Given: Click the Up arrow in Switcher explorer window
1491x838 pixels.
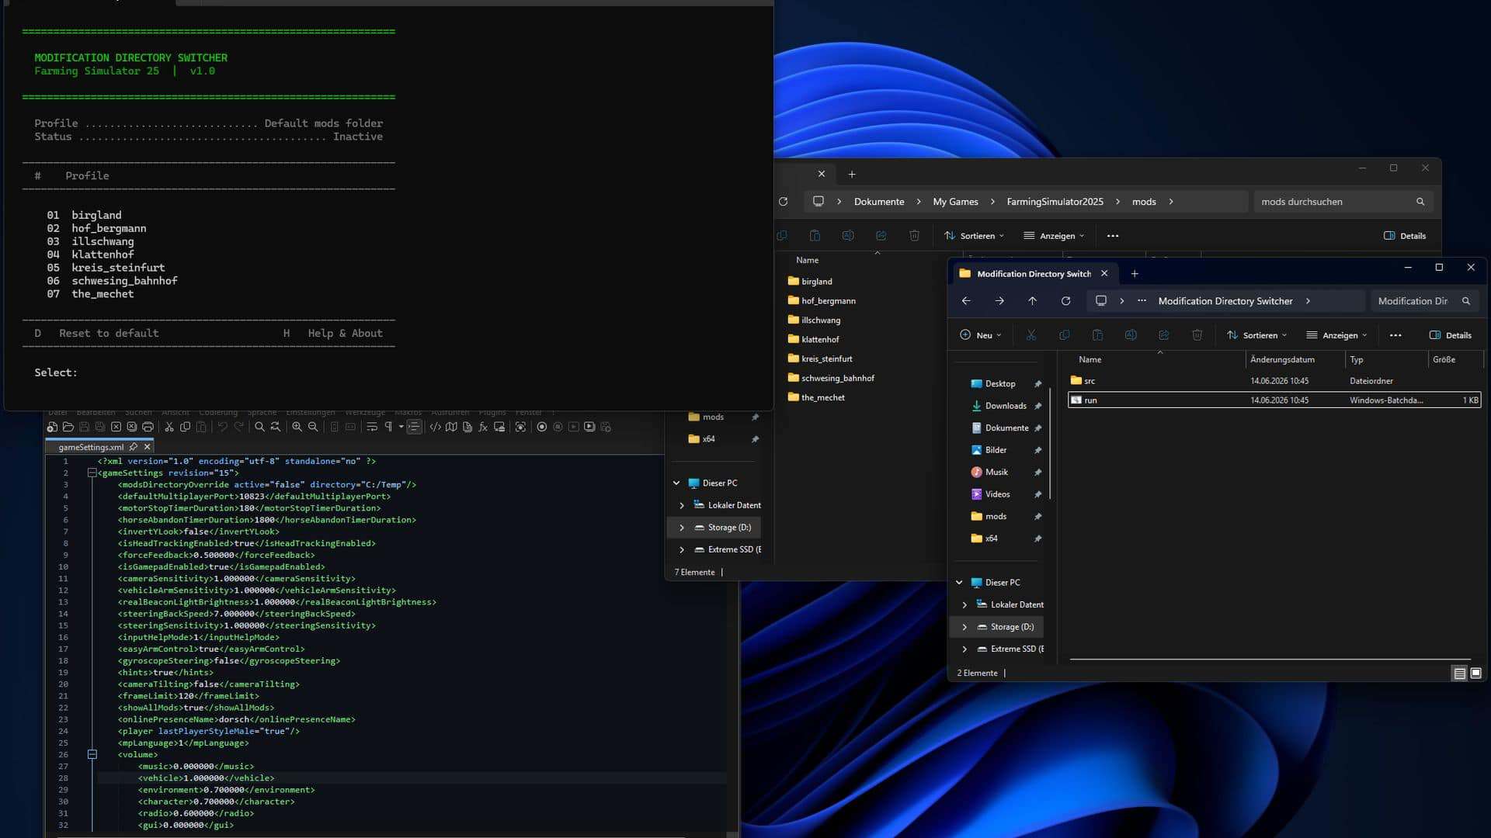Looking at the screenshot, I should pyautogui.click(x=1032, y=301).
